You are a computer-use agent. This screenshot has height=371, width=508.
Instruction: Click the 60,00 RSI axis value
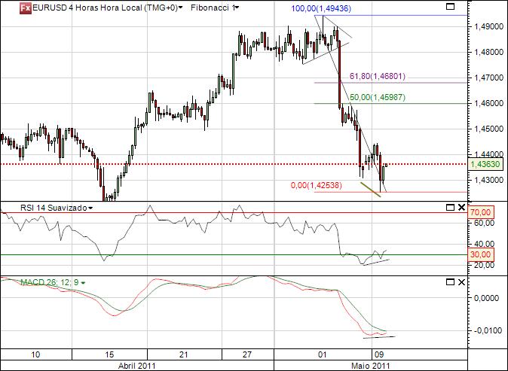(x=485, y=223)
